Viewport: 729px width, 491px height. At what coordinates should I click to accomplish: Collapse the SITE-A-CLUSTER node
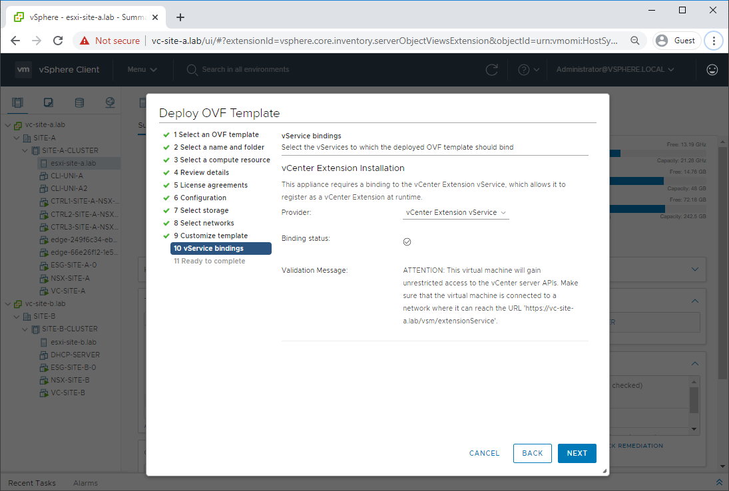pos(25,150)
